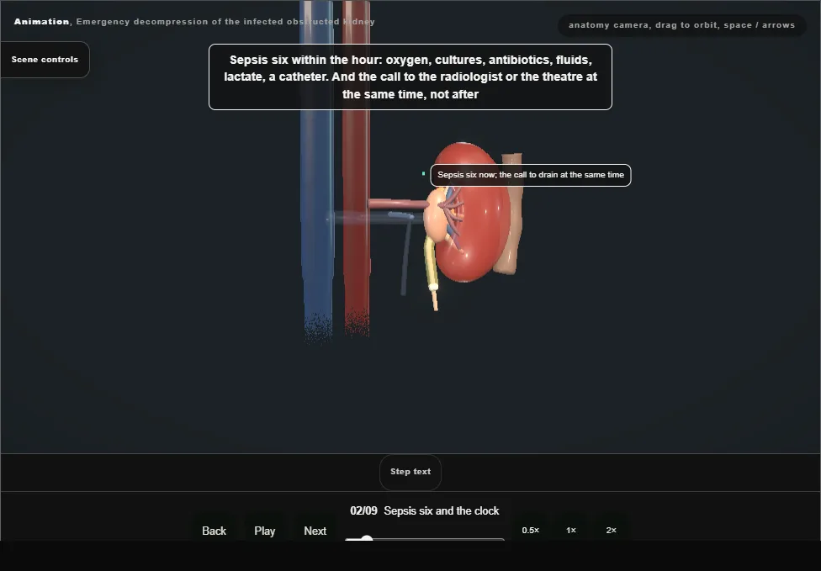Open the Scene controls panel
The image size is (821, 571).
[45, 60]
